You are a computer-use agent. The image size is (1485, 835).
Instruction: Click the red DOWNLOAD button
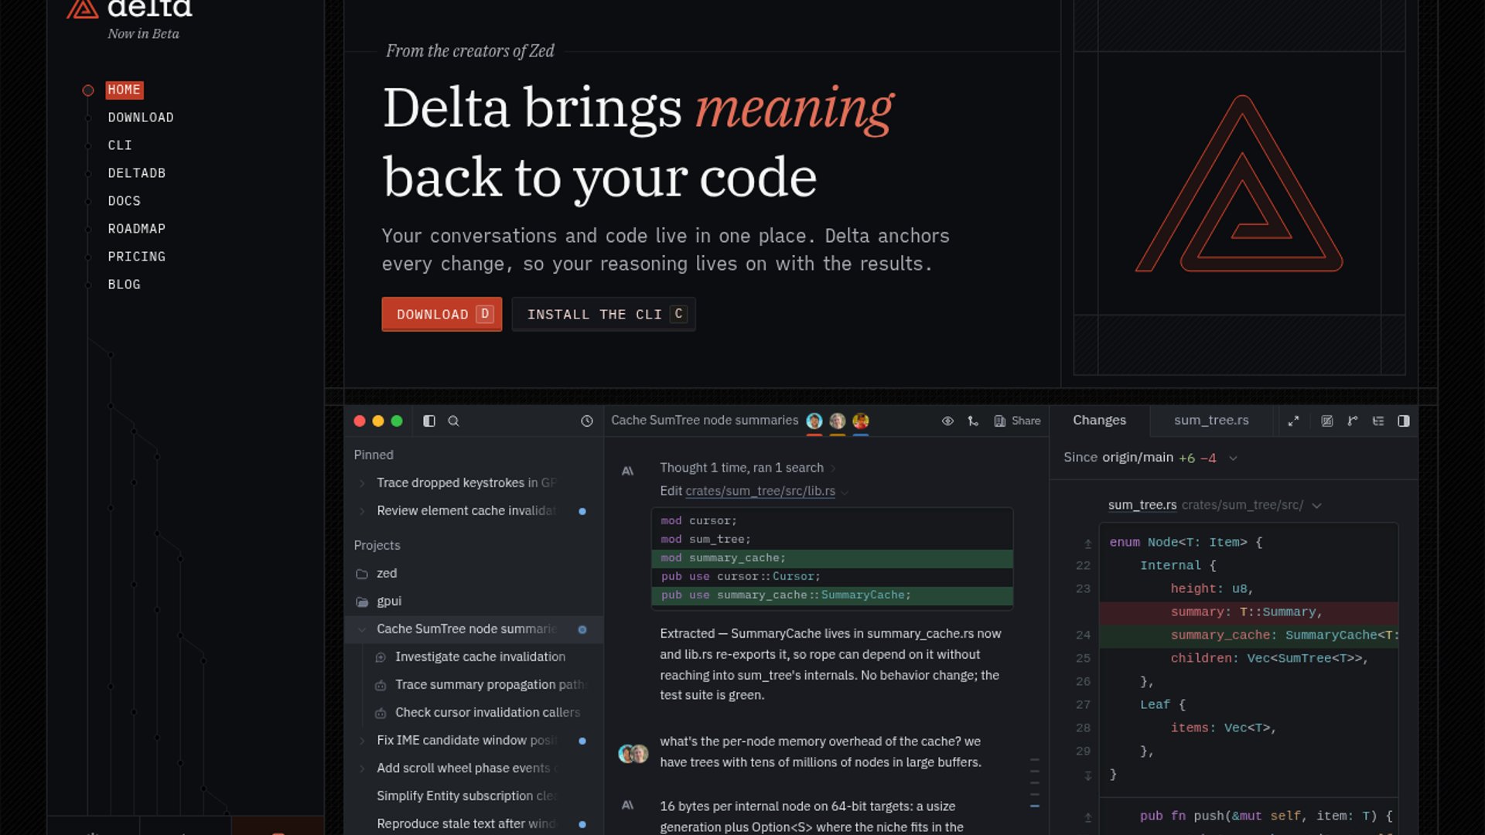point(442,314)
